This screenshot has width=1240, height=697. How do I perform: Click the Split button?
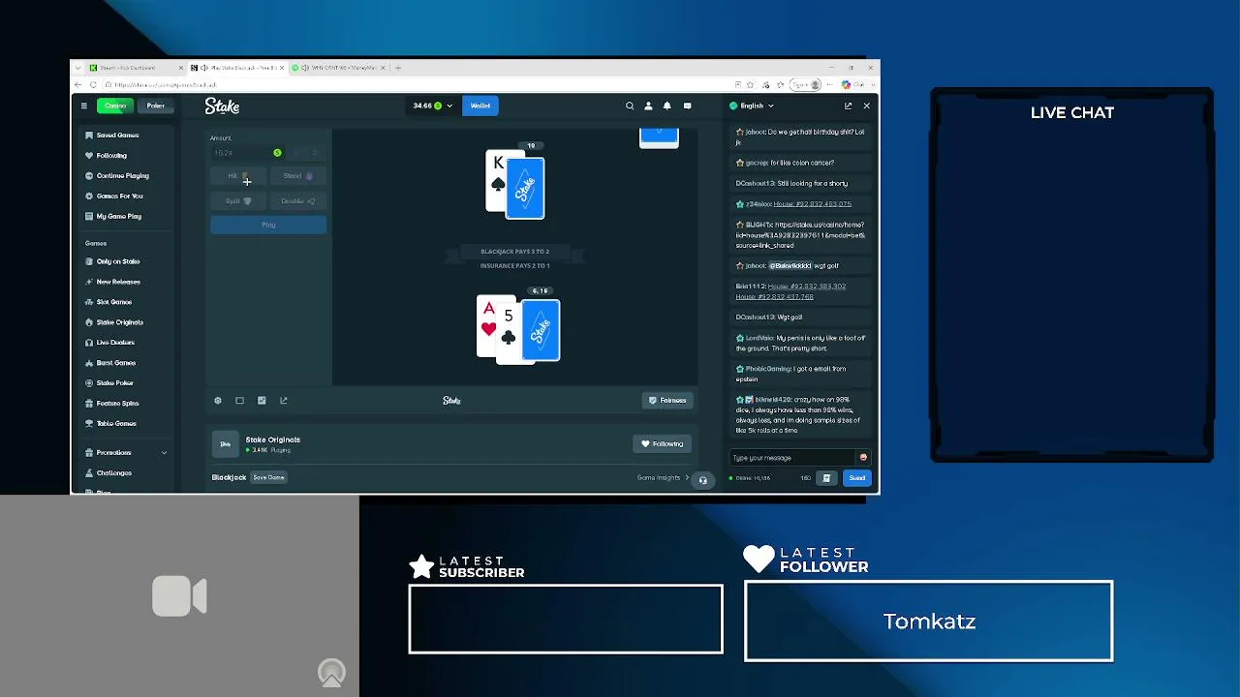click(x=238, y=201)
